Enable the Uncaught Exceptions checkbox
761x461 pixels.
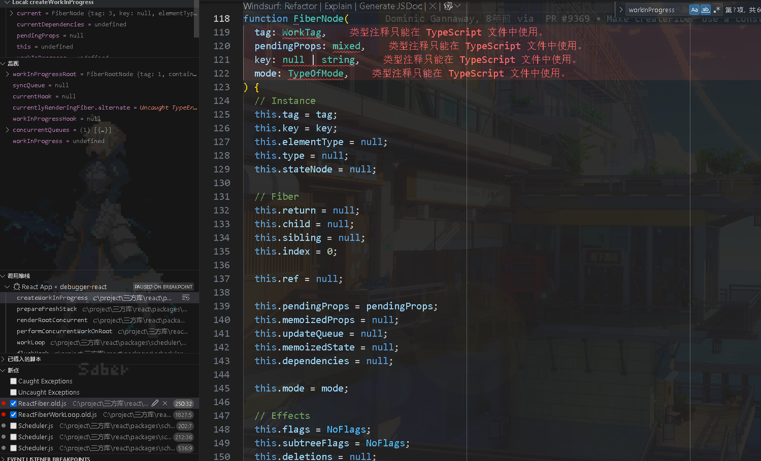pyautogui.click(x=14, y=393)
